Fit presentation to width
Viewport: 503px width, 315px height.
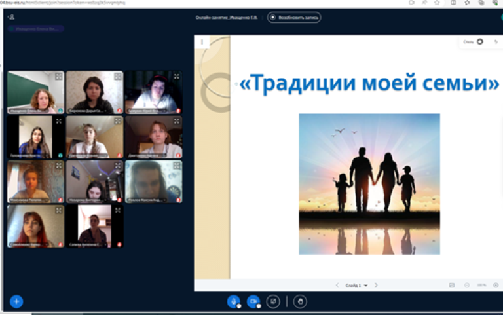click(x=452, y=286)
